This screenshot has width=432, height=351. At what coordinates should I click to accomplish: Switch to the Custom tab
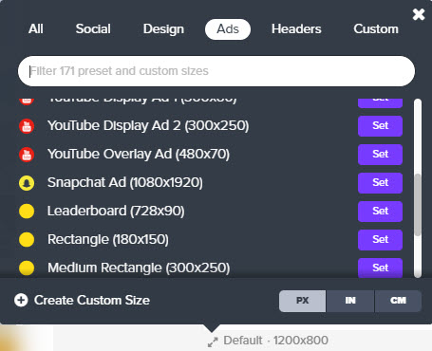376,29
